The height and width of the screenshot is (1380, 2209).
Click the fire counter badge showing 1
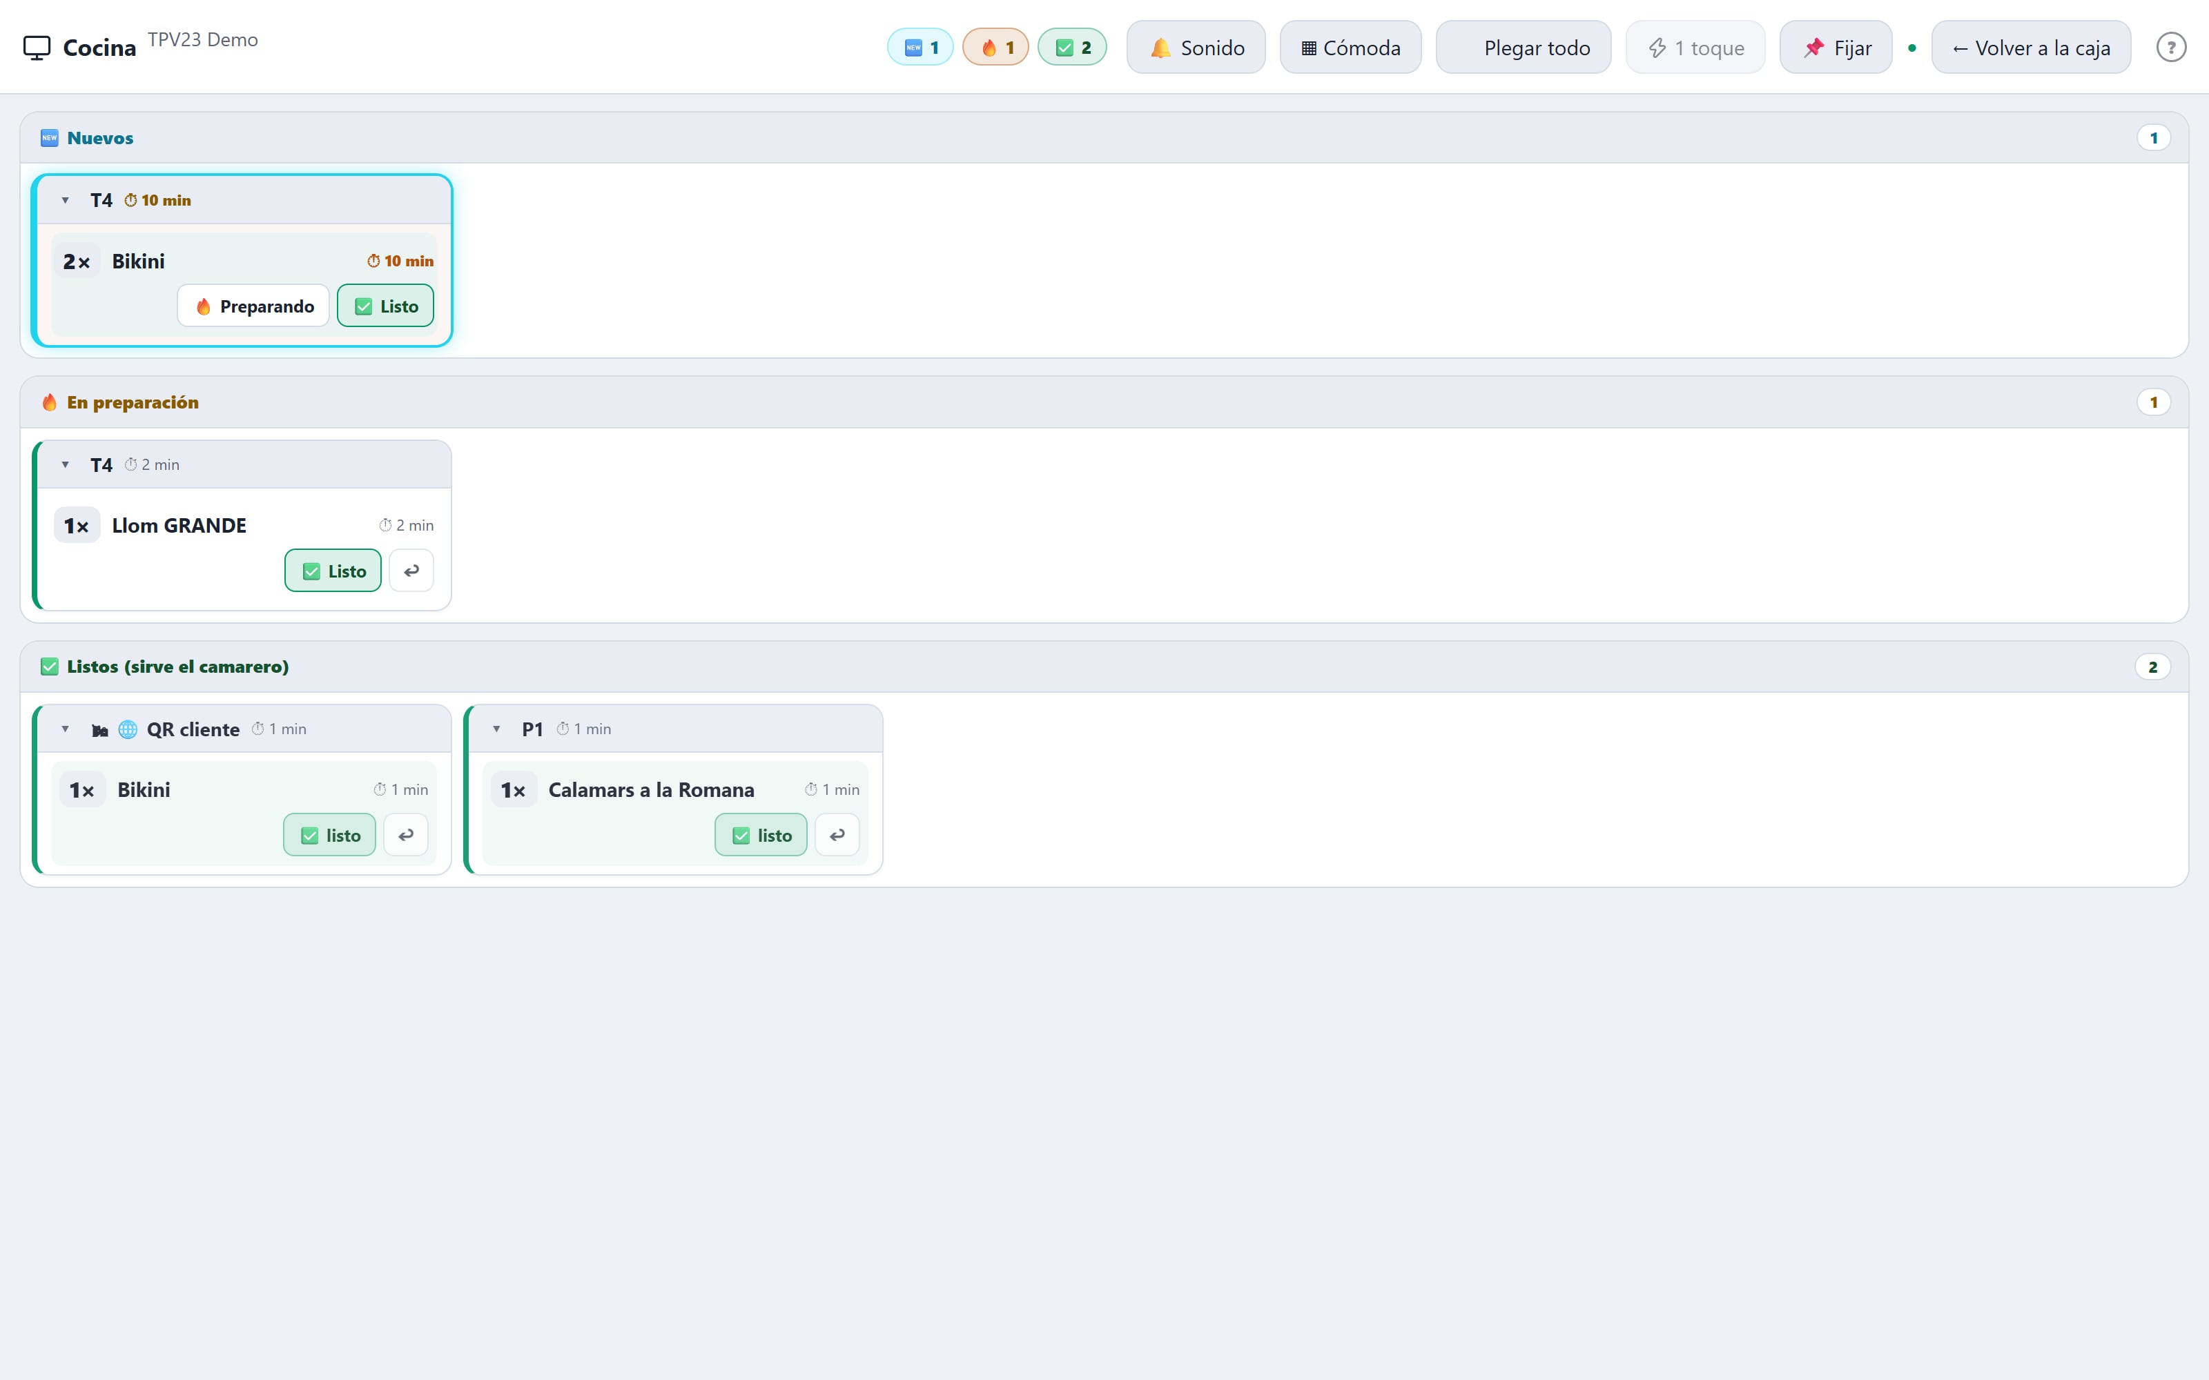pyautogui.click(x=995, y=48)
